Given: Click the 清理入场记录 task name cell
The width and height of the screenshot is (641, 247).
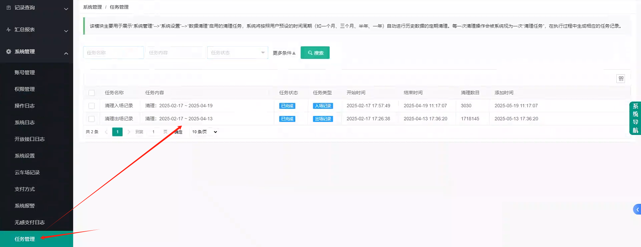Looking at the screenshot, I should click(x=119, y=106).
